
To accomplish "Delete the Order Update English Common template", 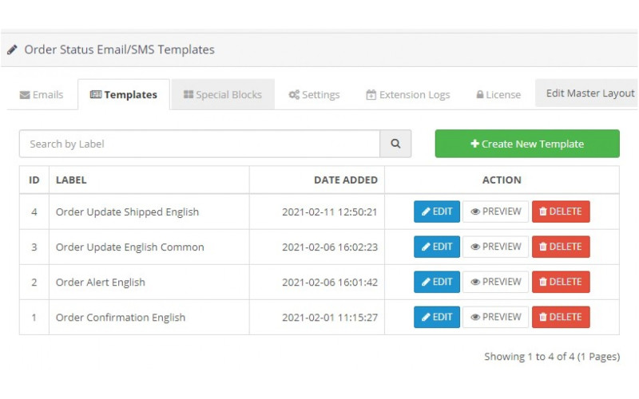I will click(x=561, y=247).
